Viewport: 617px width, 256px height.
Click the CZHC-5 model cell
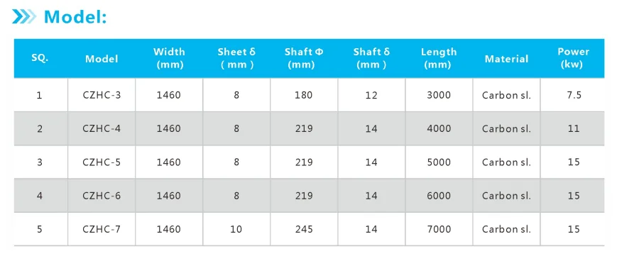click(x=102, y=162)
